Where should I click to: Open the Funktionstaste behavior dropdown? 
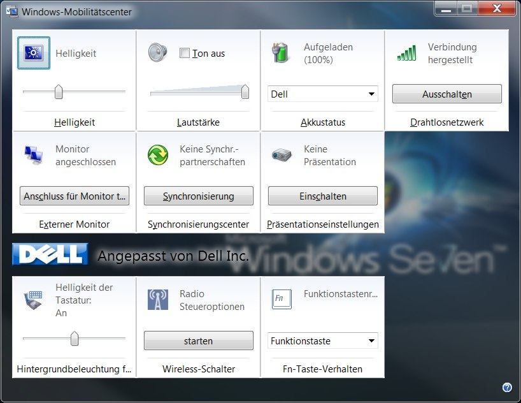click(x=323, y=341)
